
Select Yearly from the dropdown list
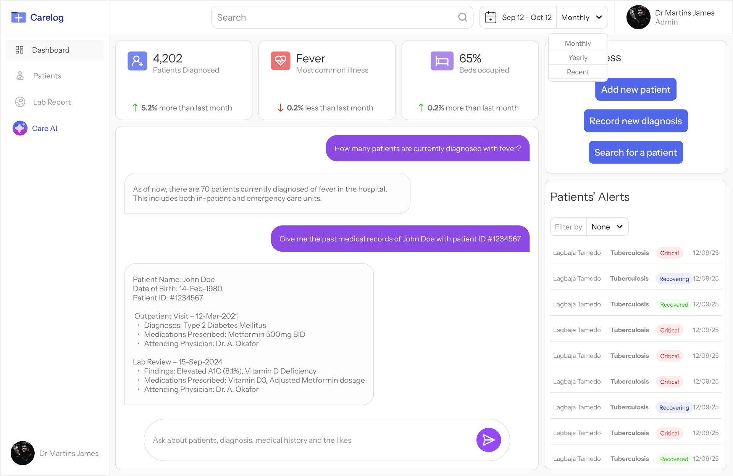pos(578,58)
